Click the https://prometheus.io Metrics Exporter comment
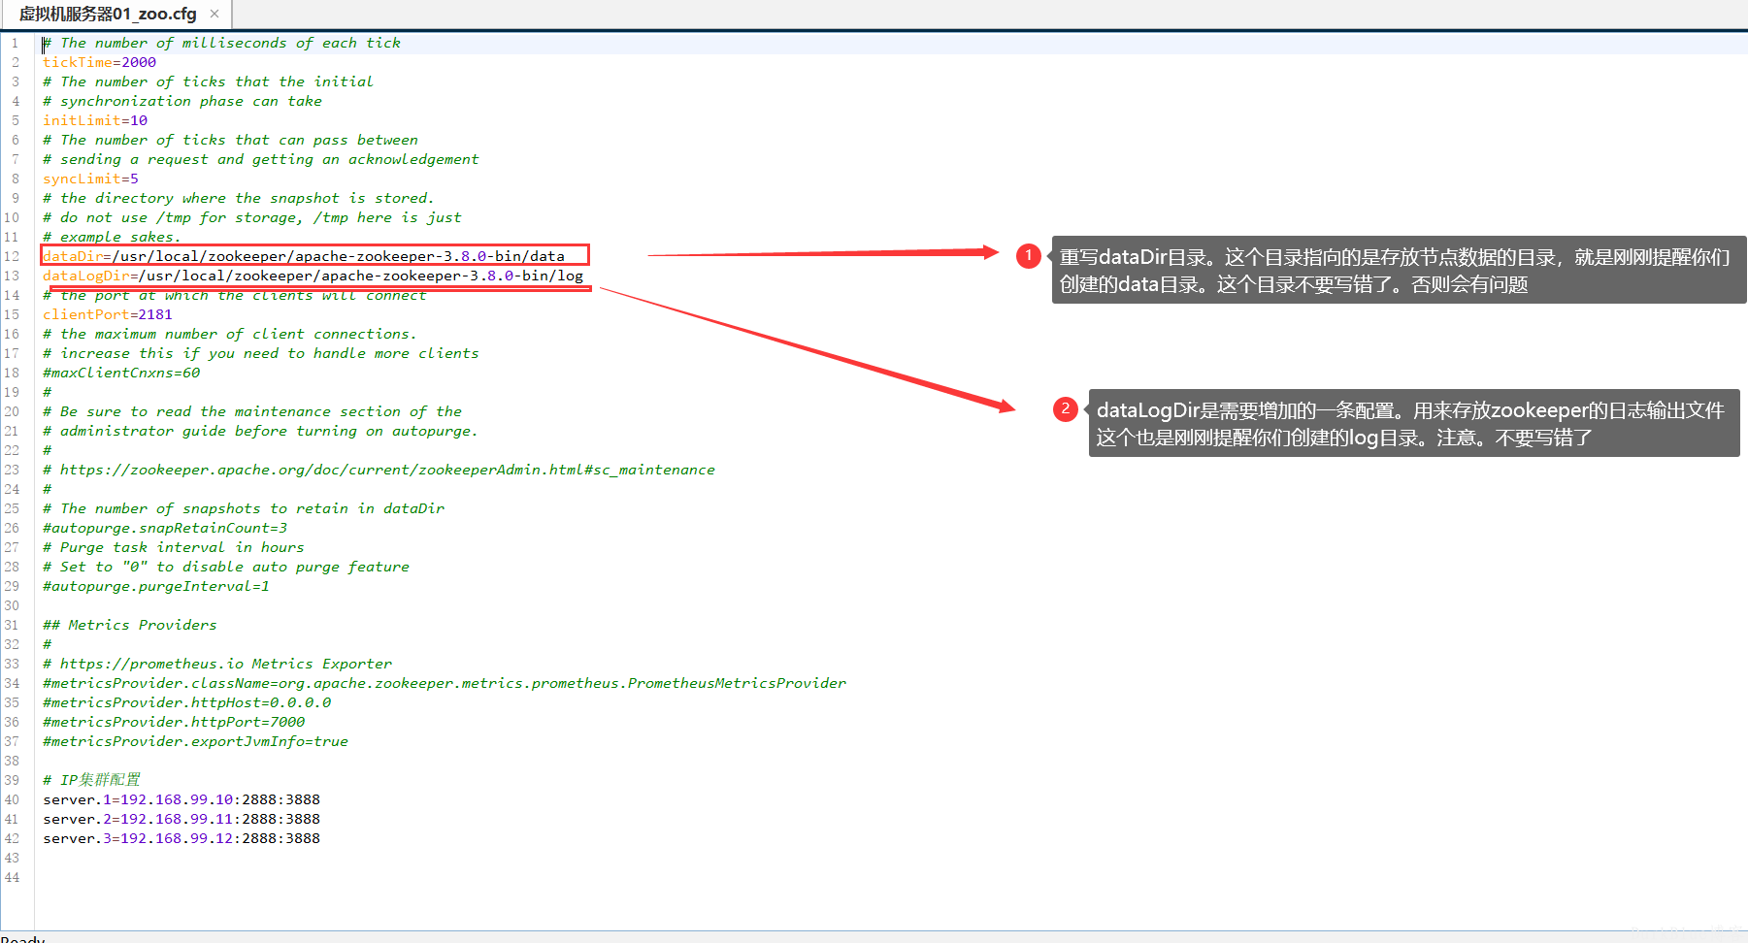Viewport: 1748px width, 943px height. (217, 664)
